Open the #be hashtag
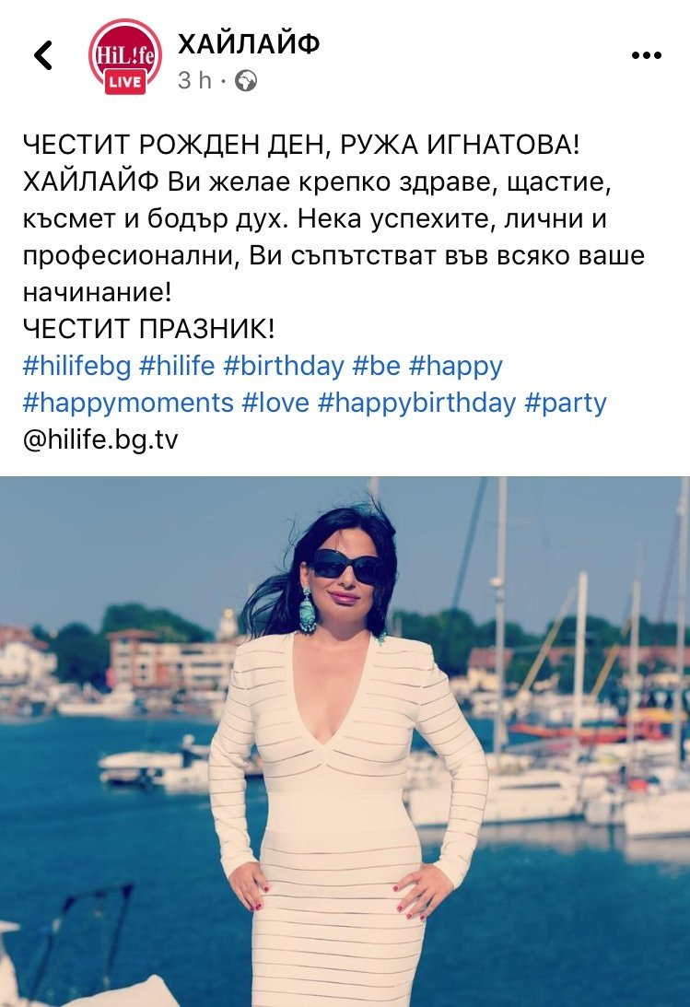This screenshot has width=690, height=1007. point(376,366)
